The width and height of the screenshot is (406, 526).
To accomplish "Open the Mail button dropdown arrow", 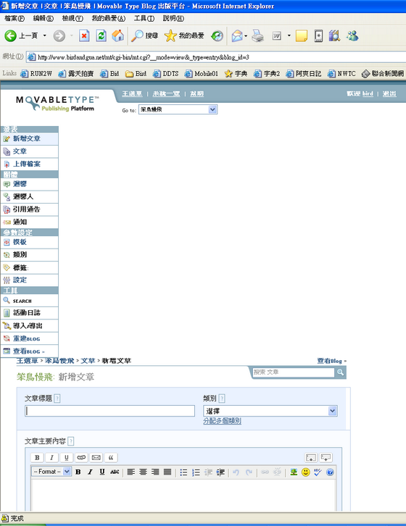I will (246, 36).
